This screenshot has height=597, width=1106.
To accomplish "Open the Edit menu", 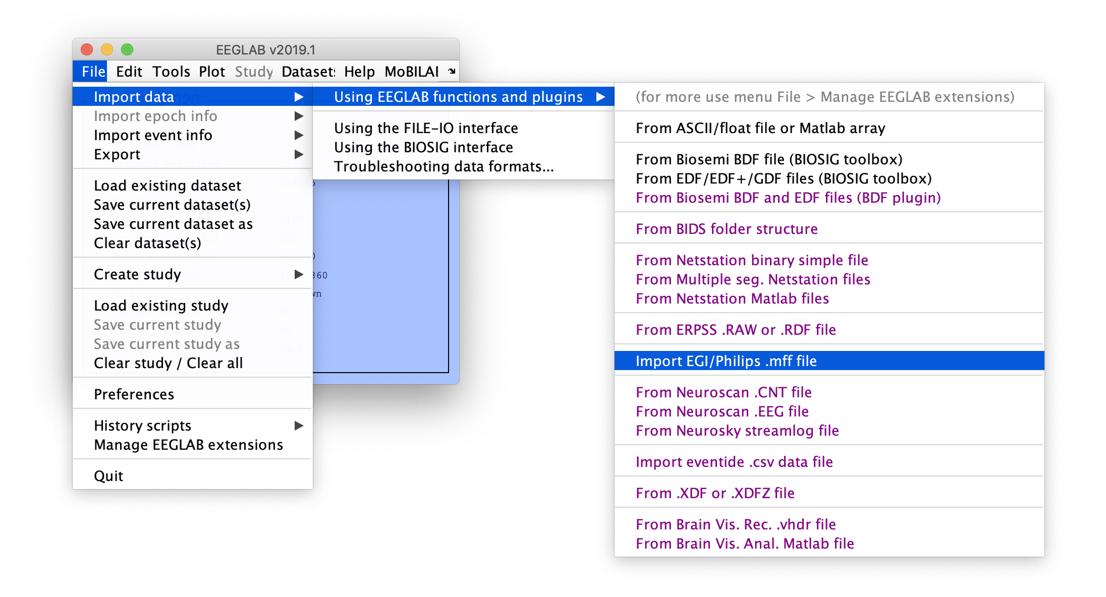I will [x=129, y=72].
